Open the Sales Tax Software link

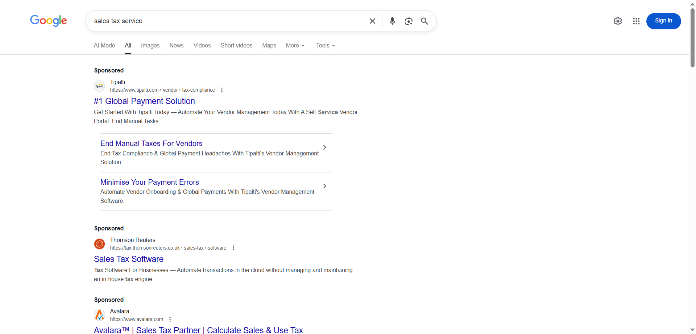pos(129,259)
